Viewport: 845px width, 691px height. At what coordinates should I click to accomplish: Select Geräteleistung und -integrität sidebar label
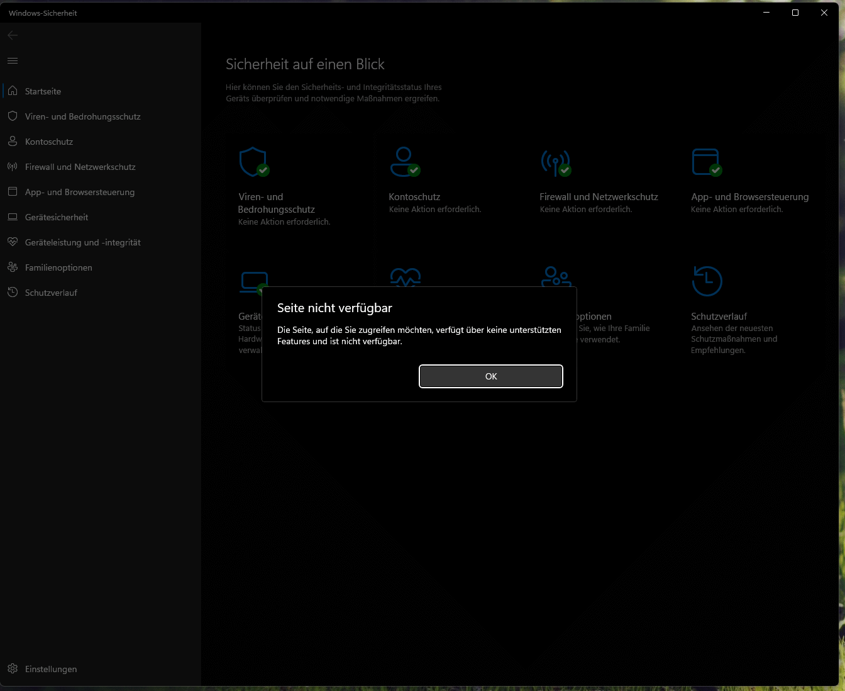coord(83,242)
